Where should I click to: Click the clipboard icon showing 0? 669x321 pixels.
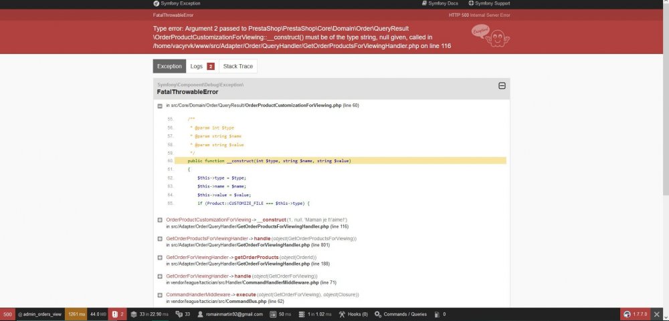click(436, 314)
